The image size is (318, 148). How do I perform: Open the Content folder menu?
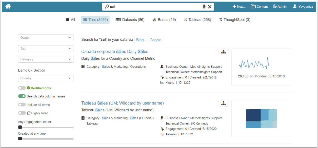[259, 7]
